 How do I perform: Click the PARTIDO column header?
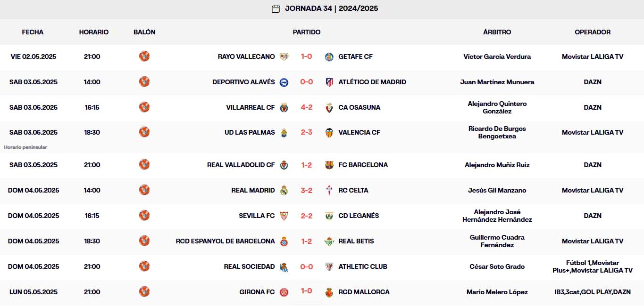(306, 32)
